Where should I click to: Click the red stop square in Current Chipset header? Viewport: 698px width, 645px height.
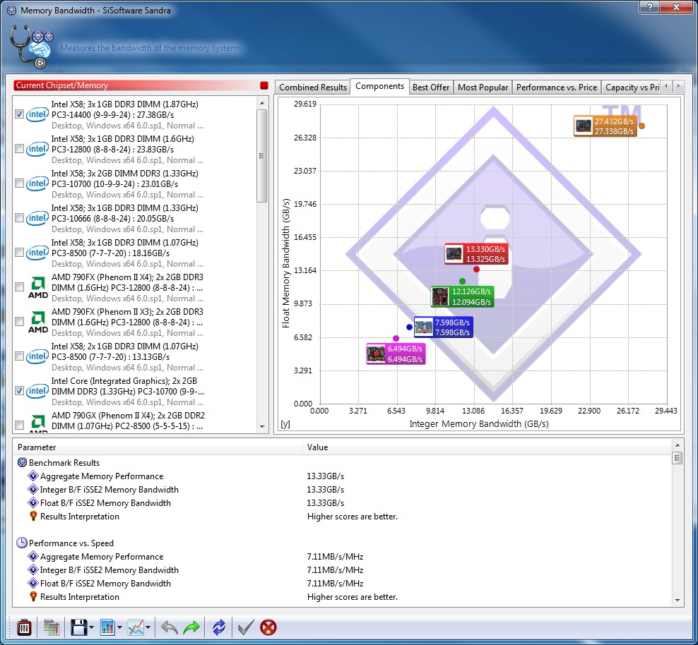coord(264,85)
